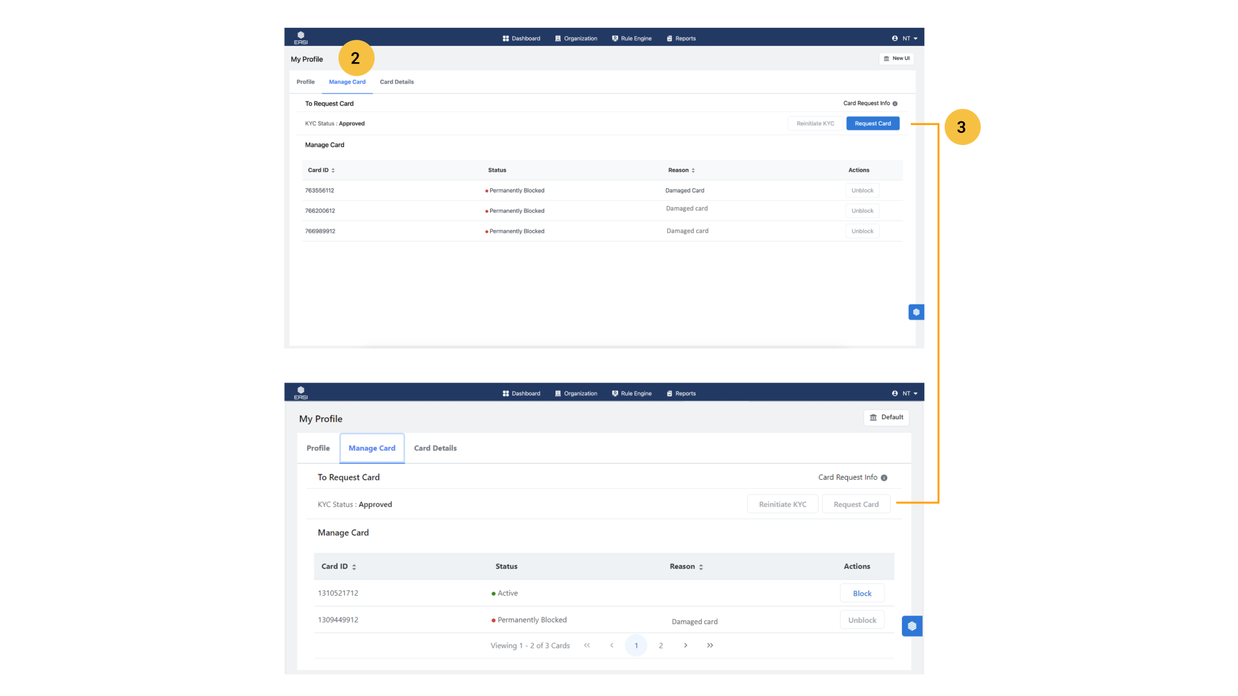Unblock card 766200612
Screen dimensions: 1238x696
(862, 211)
